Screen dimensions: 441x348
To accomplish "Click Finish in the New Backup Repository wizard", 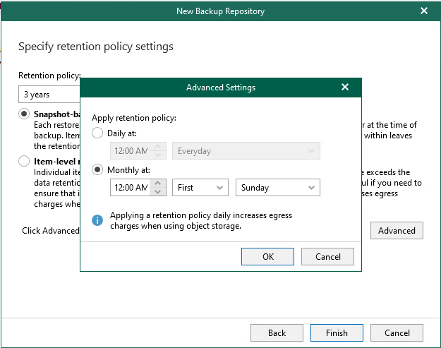I will coord(337,333).
